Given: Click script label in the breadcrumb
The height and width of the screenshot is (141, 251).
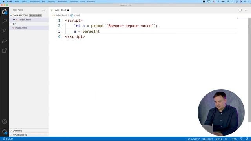Looking at the screenshot, I should coord(76,16).
